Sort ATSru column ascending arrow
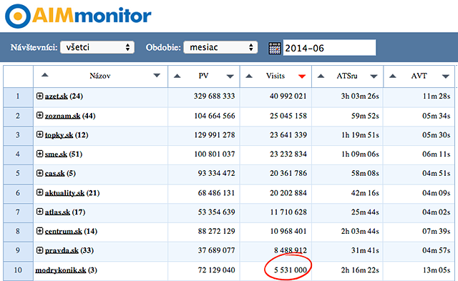Screen dimensions: 458x281 click(321, 77)
